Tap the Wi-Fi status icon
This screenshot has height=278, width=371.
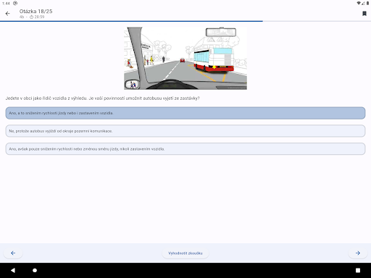point(359,3)
